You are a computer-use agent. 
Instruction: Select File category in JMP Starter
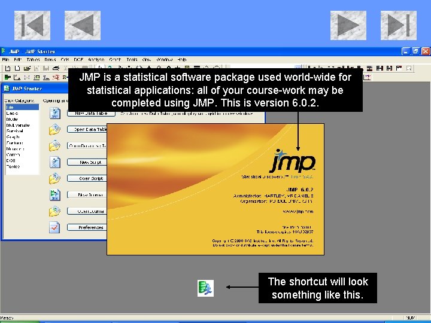22,108
